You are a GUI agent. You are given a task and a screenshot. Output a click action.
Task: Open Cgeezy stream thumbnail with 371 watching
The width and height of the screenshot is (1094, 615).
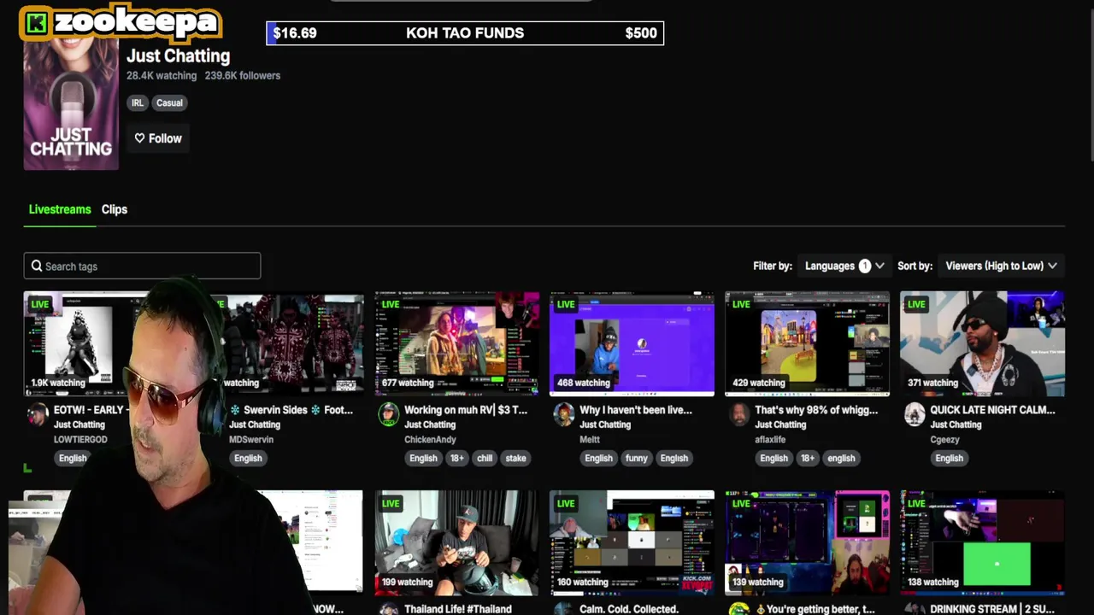982,343
